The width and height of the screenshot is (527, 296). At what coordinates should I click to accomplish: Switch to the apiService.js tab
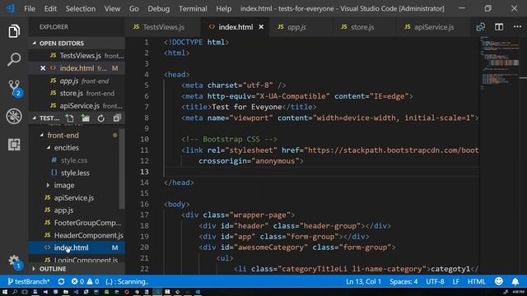(x=433, y=27)
